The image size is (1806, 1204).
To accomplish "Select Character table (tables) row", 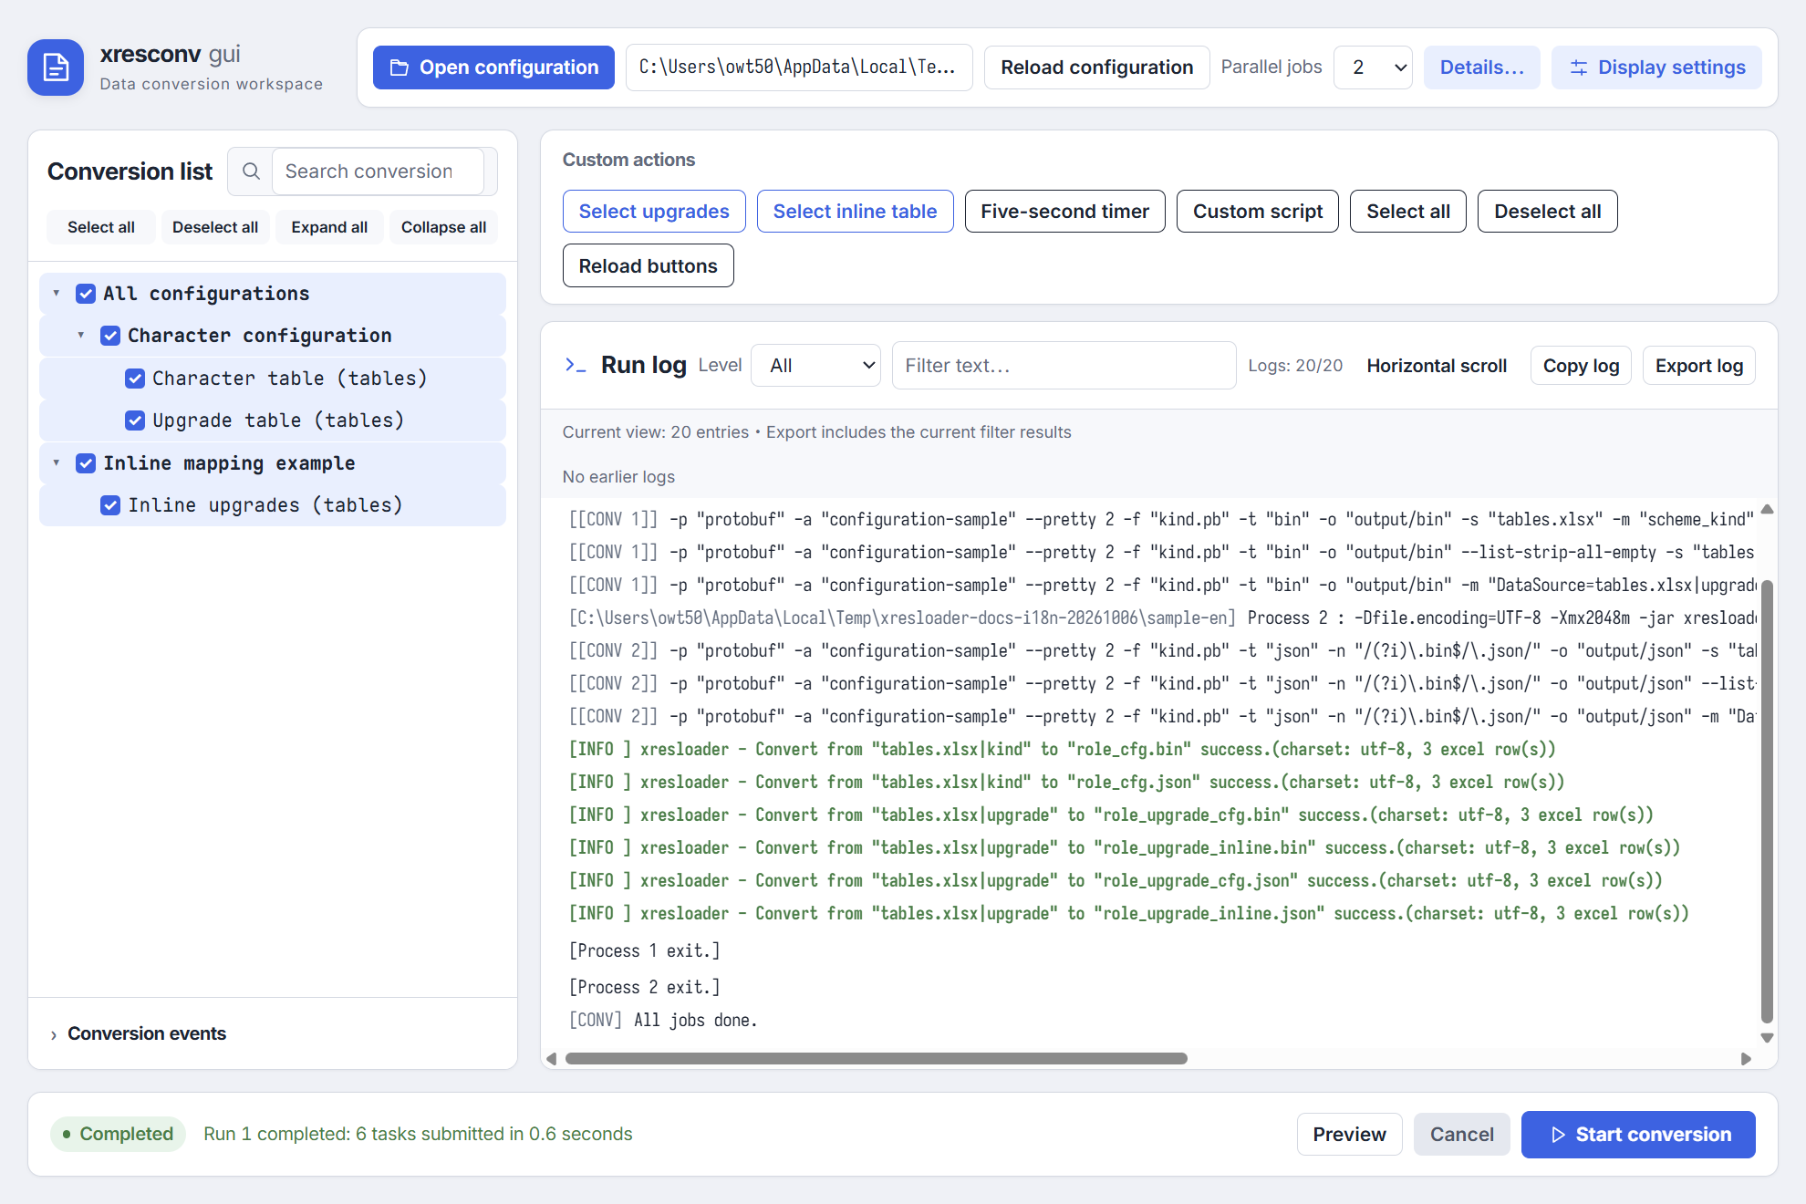I will (x=273, y=379).
